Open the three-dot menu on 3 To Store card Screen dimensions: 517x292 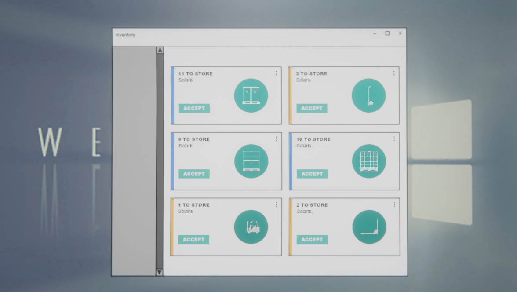tap(394, 73)
